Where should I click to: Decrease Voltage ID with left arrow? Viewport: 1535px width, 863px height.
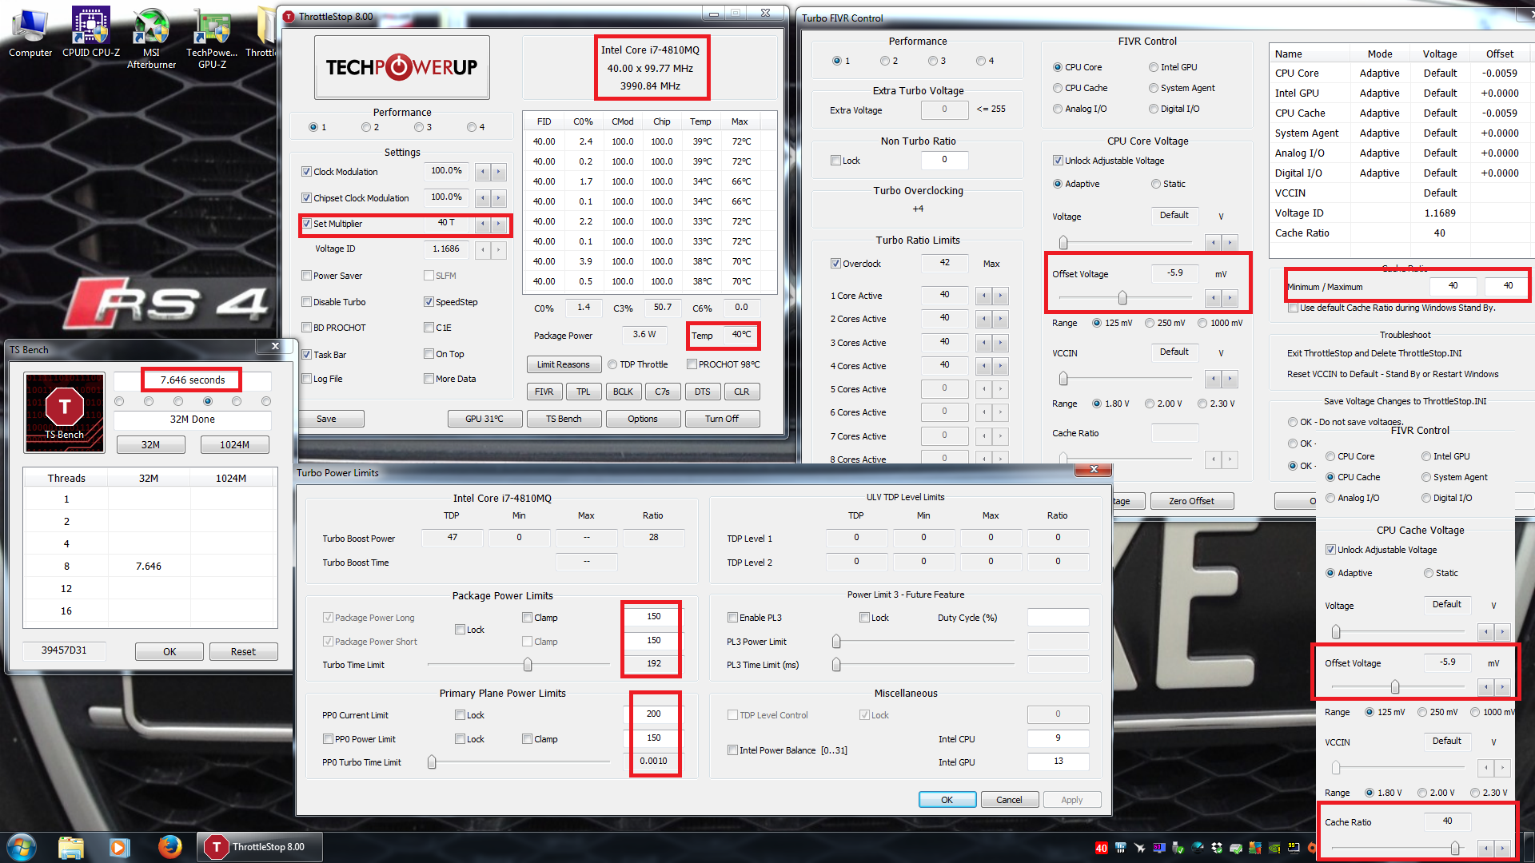click(482, 250)
